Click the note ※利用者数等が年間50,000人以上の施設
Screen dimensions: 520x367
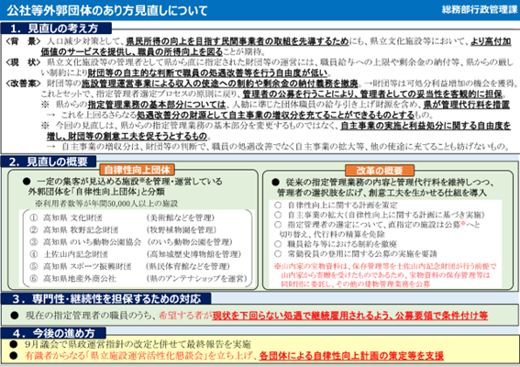(x=106, y=204)
